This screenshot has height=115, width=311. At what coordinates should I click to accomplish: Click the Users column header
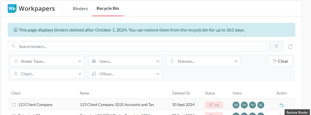237,93
